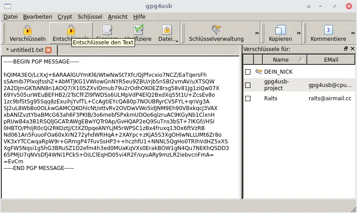Open the Bearbeiten menu

tap(38, 16)
